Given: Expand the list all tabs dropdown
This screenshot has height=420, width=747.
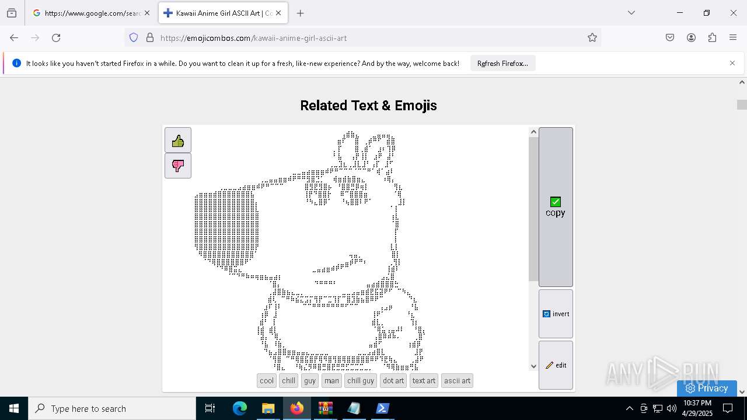Looking at the screenshot, I should point(631,13).
